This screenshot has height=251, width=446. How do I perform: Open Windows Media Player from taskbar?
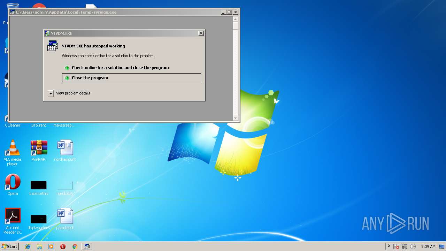coord(51,246)
